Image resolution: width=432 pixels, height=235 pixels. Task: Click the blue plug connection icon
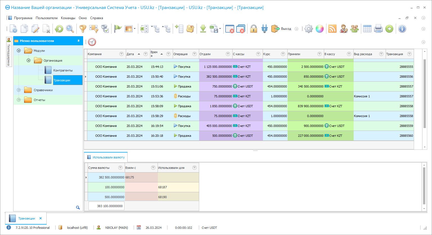point(264,29)
